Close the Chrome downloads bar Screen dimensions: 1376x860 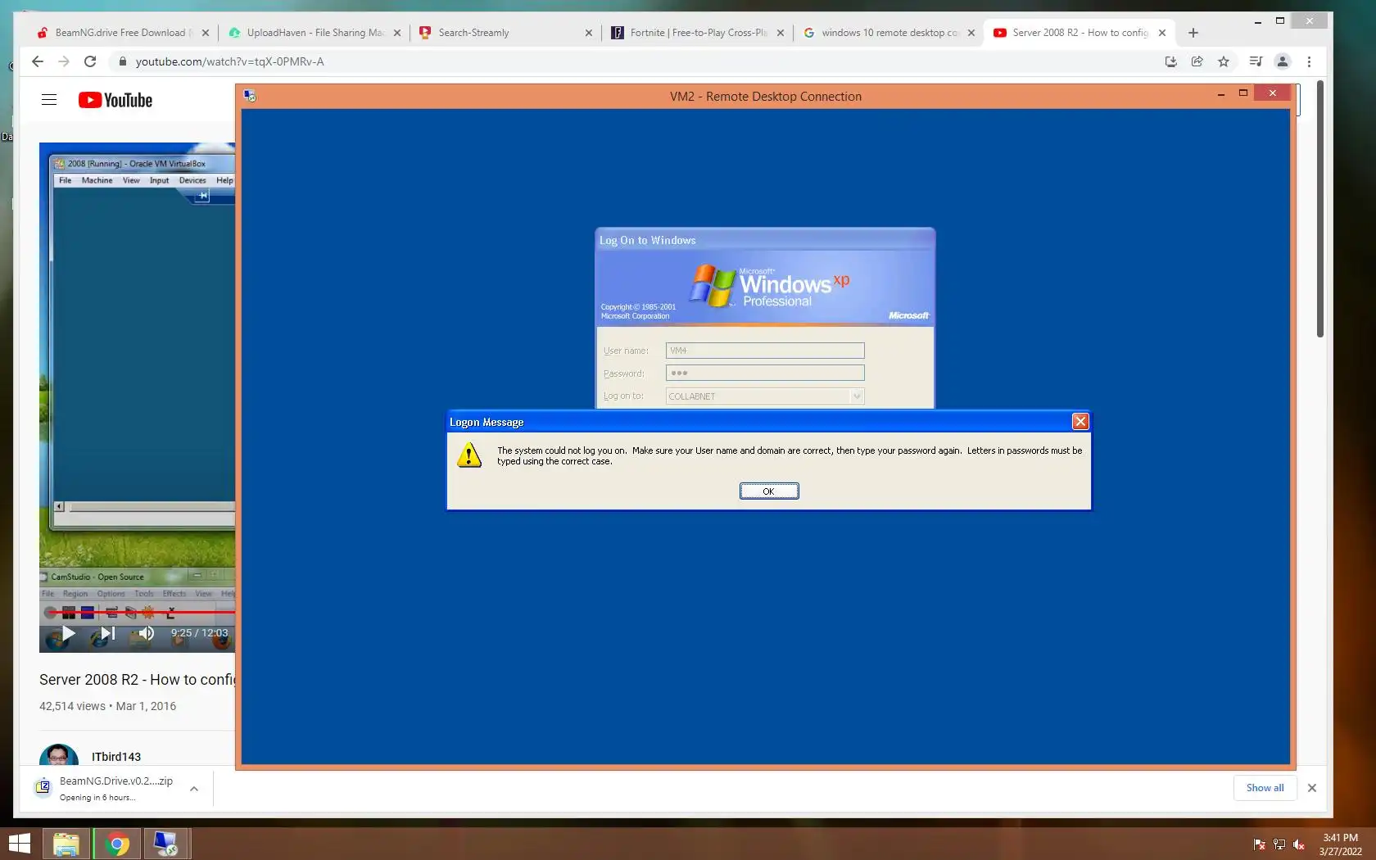1312,788
